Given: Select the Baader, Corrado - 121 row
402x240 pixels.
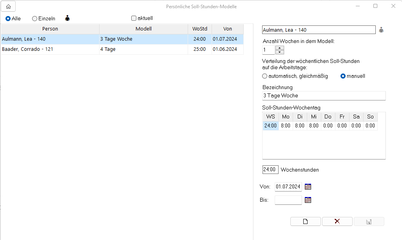Looking at the screenshot, I should [x=50, y=49].
